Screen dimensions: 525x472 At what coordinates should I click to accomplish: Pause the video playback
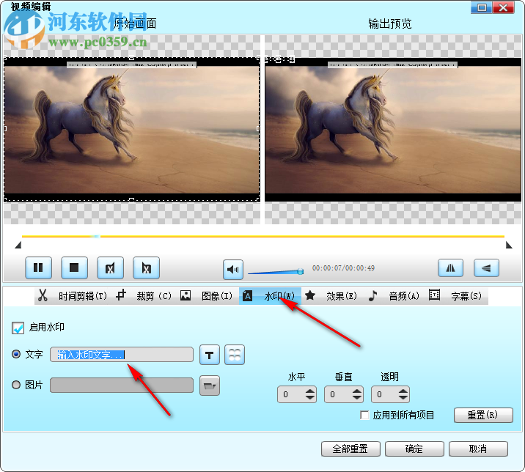39,268
